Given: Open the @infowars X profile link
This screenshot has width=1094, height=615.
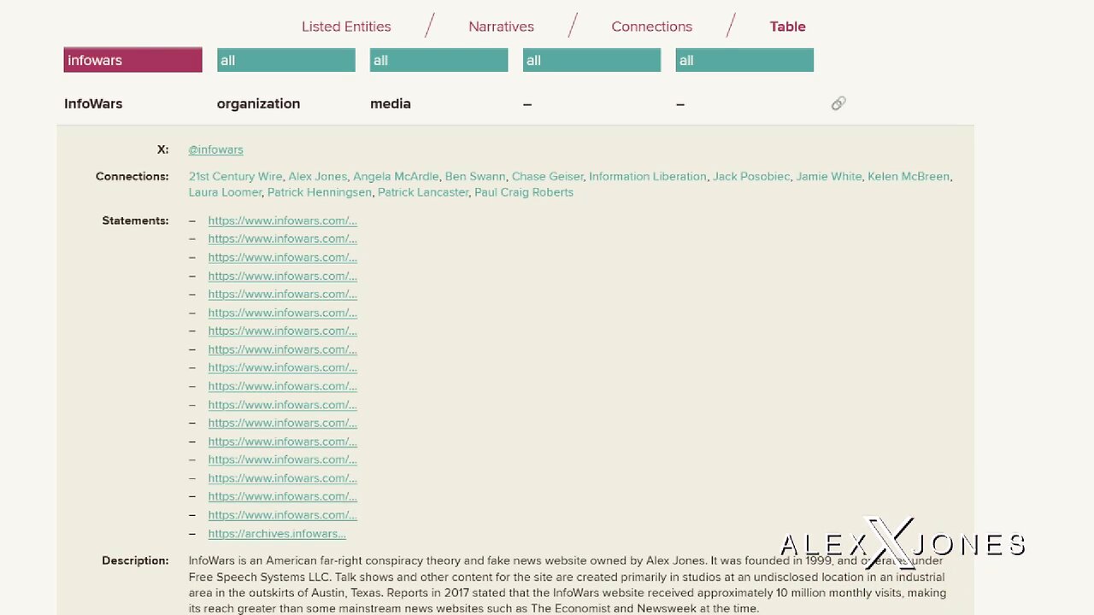Looking at the screenshot, I should (x=215, y=149).
